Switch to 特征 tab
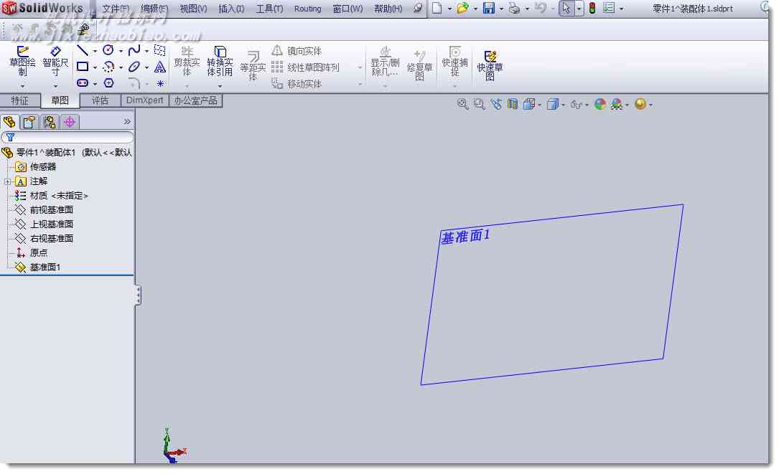779x474 pixels. pos(20,101)
